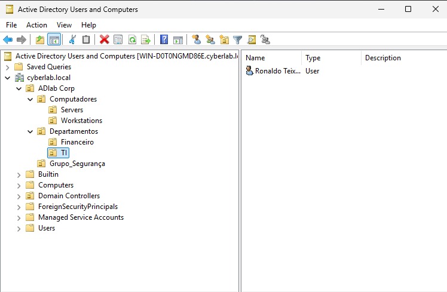This screenshot has width=447, height=292.
Task: Click the Ronaldo Teix... user icon
Action: click(249, 70)
